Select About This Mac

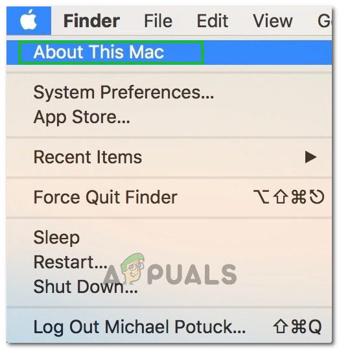pyautogui.click(x=169, y=52)
